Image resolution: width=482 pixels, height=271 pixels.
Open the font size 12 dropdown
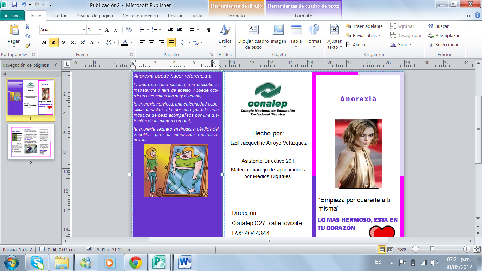(100, 30)
